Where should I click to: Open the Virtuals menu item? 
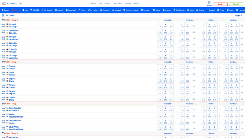pyautogui.click(x=128, y=3)
